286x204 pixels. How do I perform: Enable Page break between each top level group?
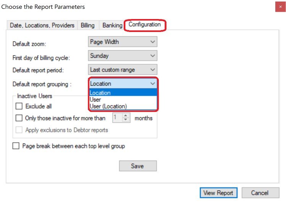16,146
